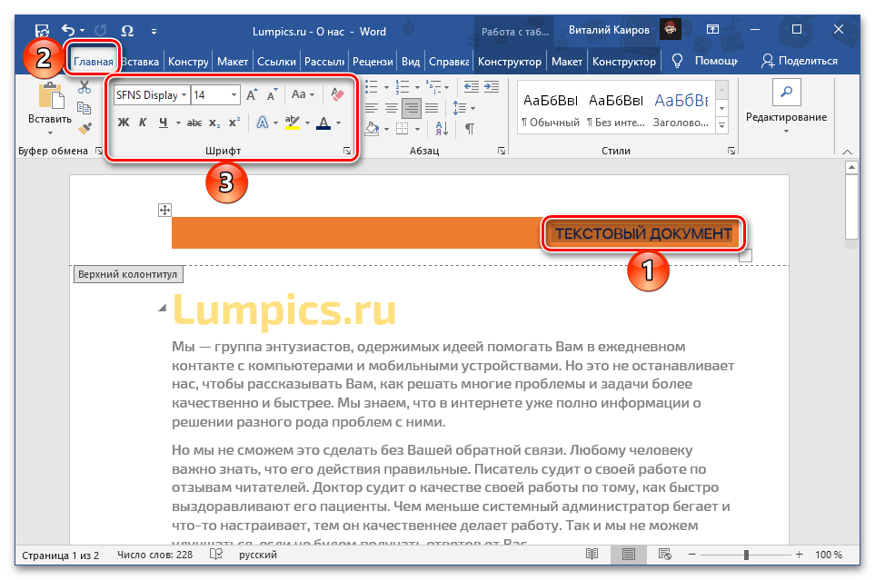Decrease font size with the smaller A
This screenshot has height=580, width=875.
click(x=272, y=94)
